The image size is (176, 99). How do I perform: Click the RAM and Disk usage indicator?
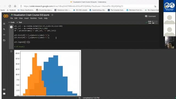152,22
